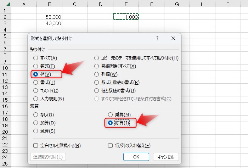Select なし(O) operation option
The image size is (248, 168).
click(44, 115)
